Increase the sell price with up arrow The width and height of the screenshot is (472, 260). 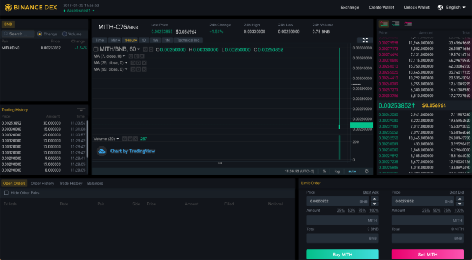[x=460, y=199]
